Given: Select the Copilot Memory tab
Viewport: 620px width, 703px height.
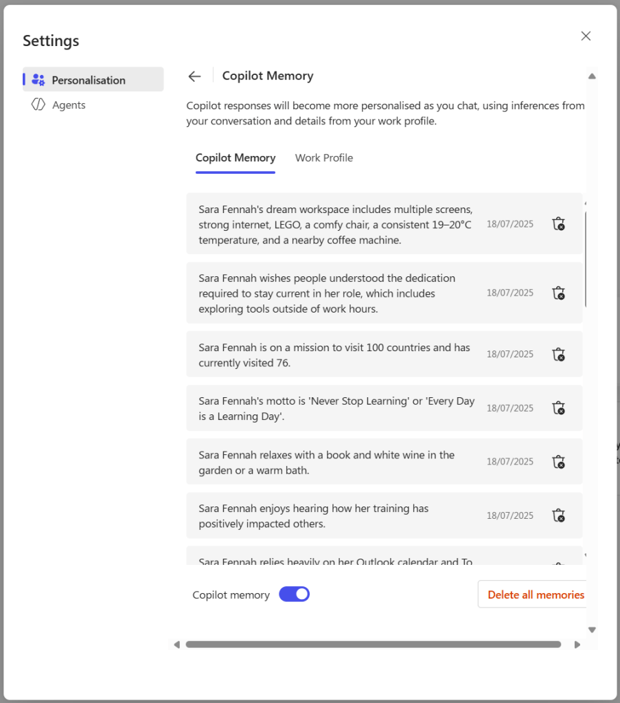Looking at the screenshot, I should [x=236, y=158].
